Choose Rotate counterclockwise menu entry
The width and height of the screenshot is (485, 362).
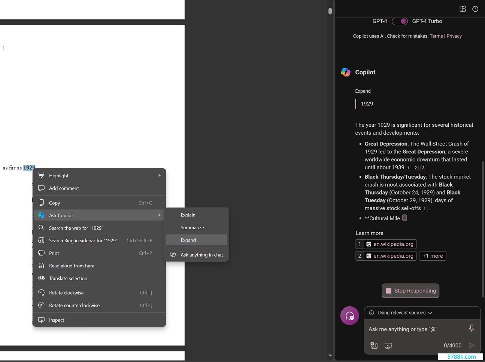point(99,305)
